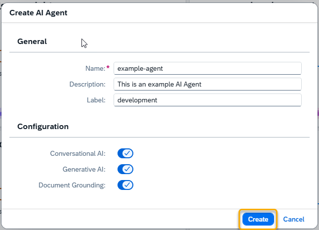Click the Name field's text label
Viewport: 319px width, 230px height.
(95, 68)
